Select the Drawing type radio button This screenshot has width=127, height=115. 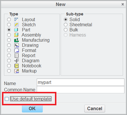pos(9,45)
